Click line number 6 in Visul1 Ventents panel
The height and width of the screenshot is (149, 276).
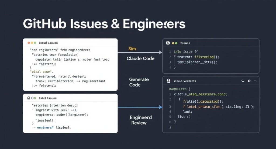point(170,122)
